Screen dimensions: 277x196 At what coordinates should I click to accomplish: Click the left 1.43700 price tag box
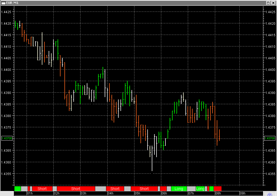tap(7, 138)
